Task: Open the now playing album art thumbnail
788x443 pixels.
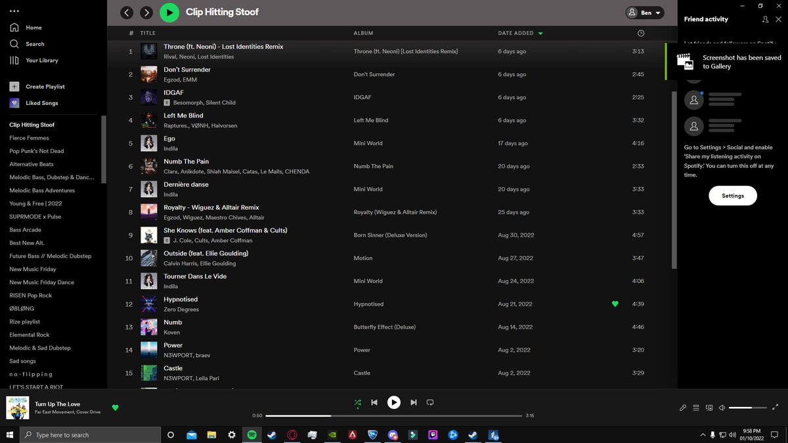Action: click(17, 408)
